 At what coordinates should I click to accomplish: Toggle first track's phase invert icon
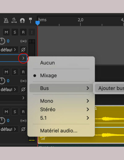[x=23, y=50]
